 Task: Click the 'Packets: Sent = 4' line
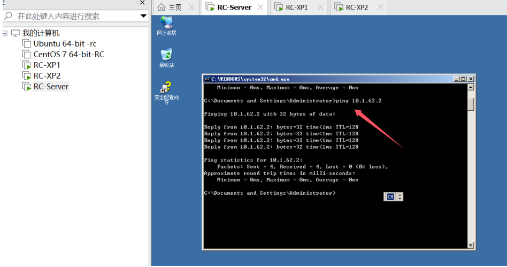(x=302, y=166)
